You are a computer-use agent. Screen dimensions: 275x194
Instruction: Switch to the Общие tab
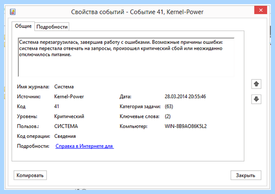tap(23, 26)
